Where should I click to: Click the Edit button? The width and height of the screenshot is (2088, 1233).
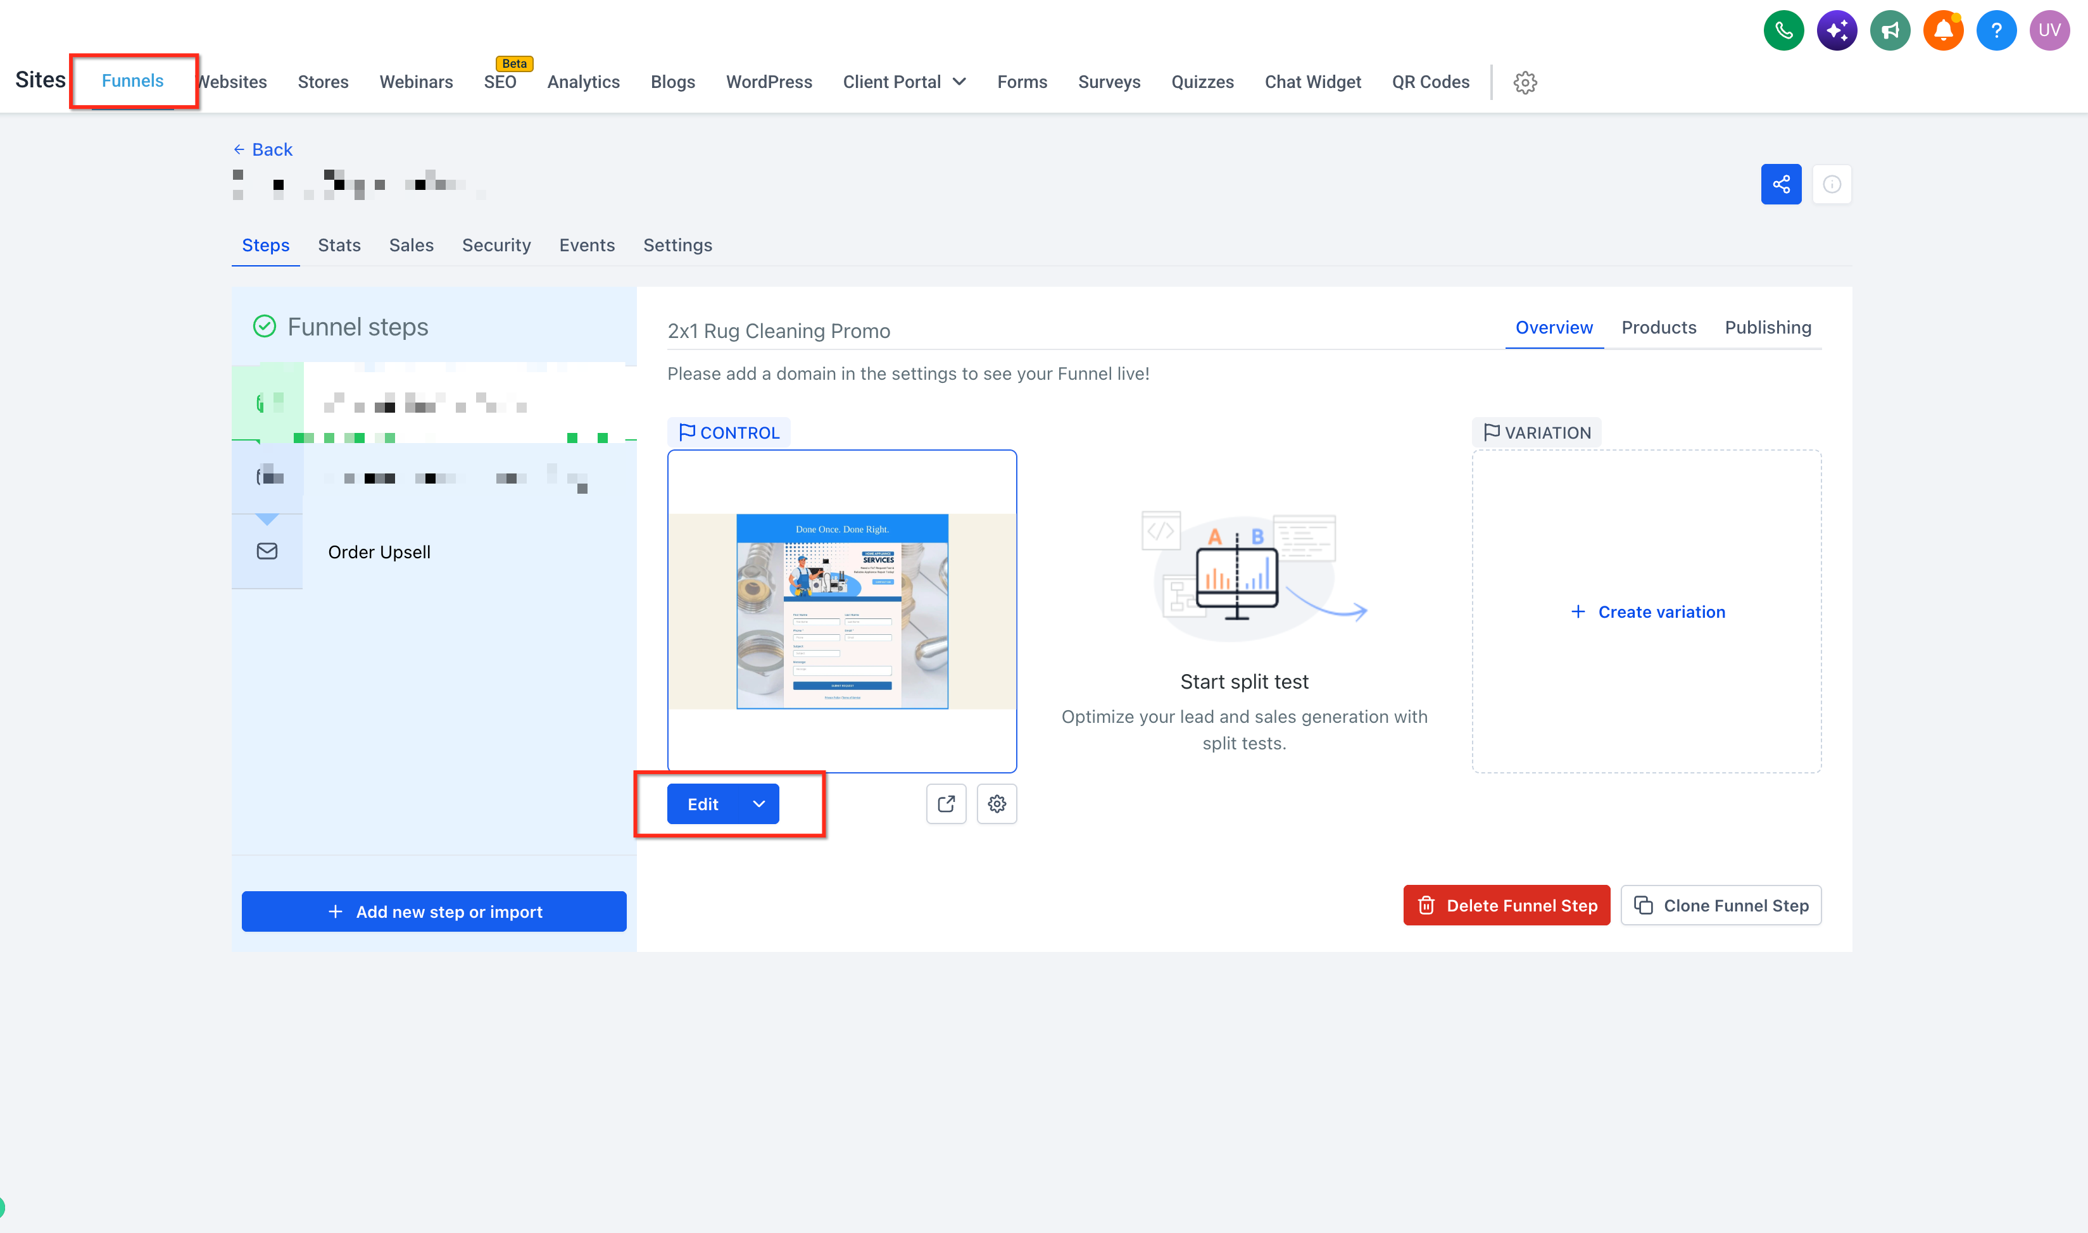tap(703, 803)
